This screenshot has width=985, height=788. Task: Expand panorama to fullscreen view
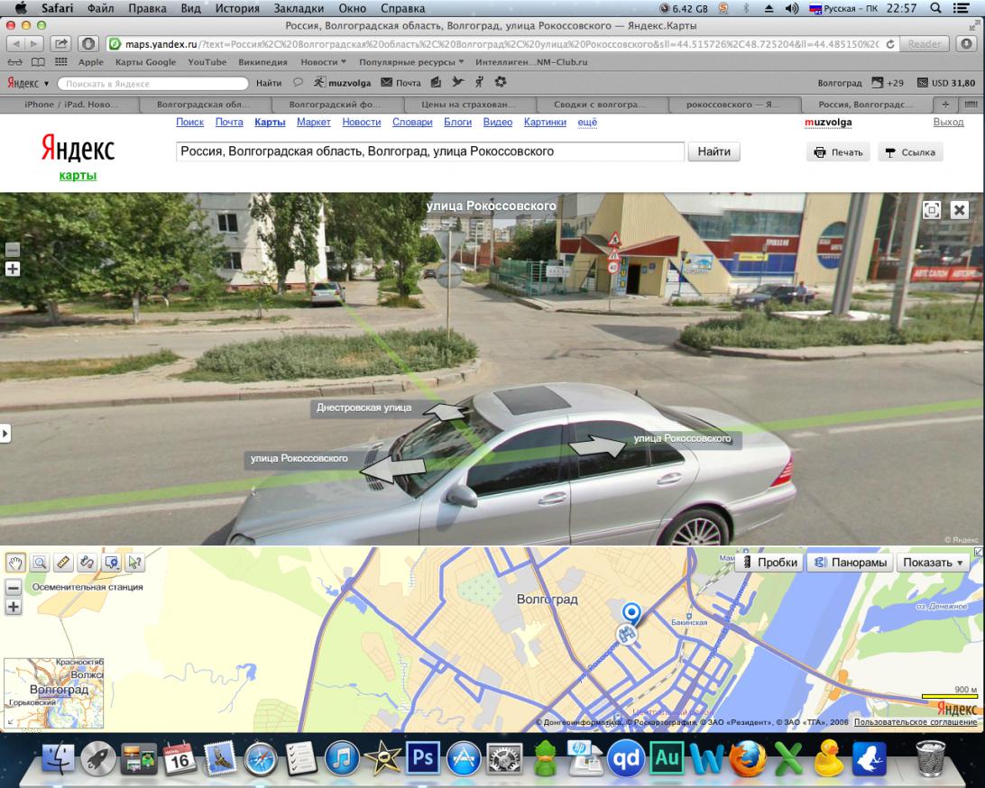coord(932,209)
